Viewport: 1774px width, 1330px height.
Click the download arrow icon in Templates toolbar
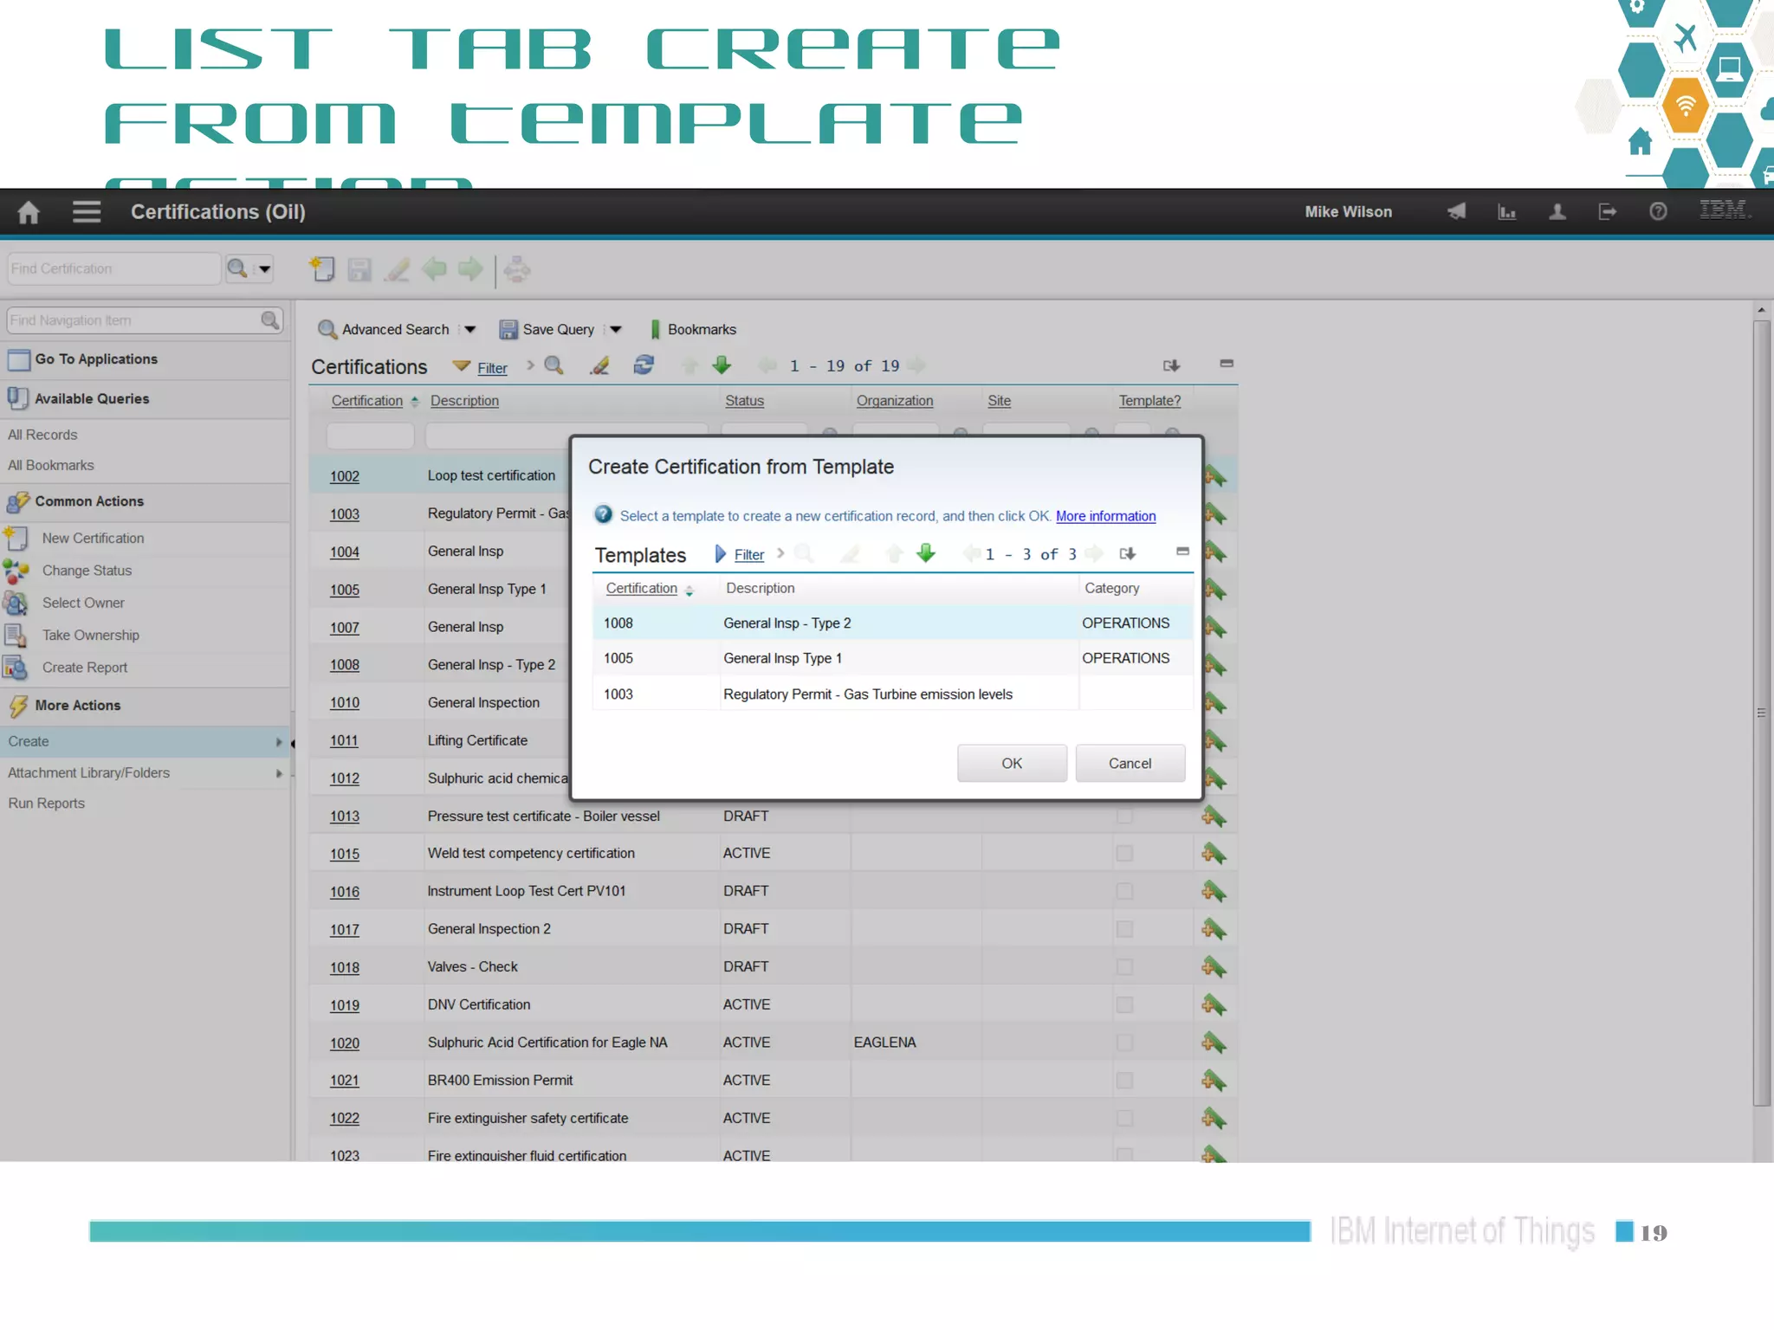point(1127,554)
